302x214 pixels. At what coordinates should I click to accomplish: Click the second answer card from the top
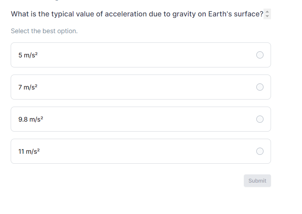141,87
